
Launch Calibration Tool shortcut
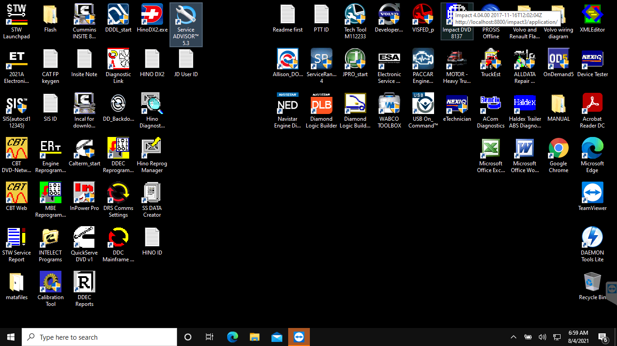(50, 289)
